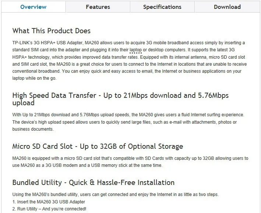
Task: Switch to the Overview tab
Action: tap(33, 7)
